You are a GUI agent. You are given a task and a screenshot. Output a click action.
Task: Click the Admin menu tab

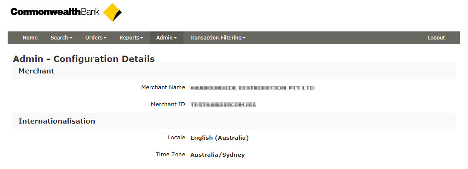(166, 38)
